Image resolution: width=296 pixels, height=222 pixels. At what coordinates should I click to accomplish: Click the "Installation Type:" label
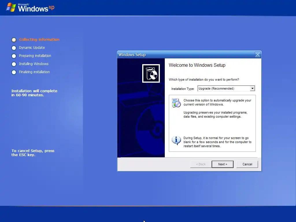[183, 89]
